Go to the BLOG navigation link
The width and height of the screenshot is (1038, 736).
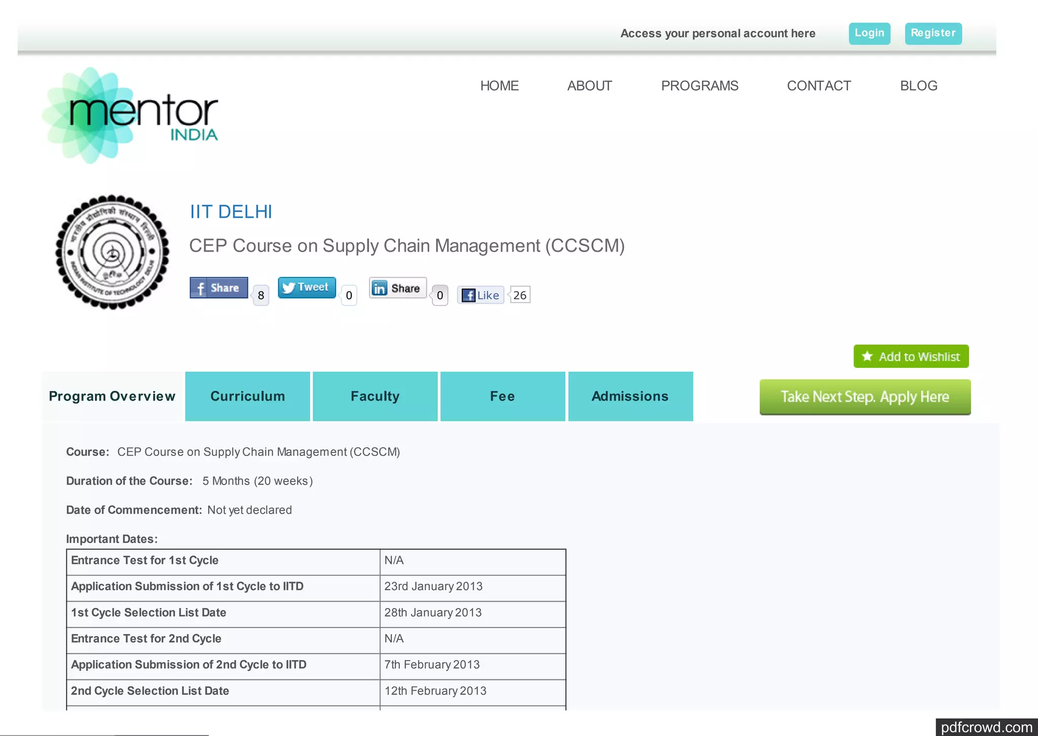[918, 86]
